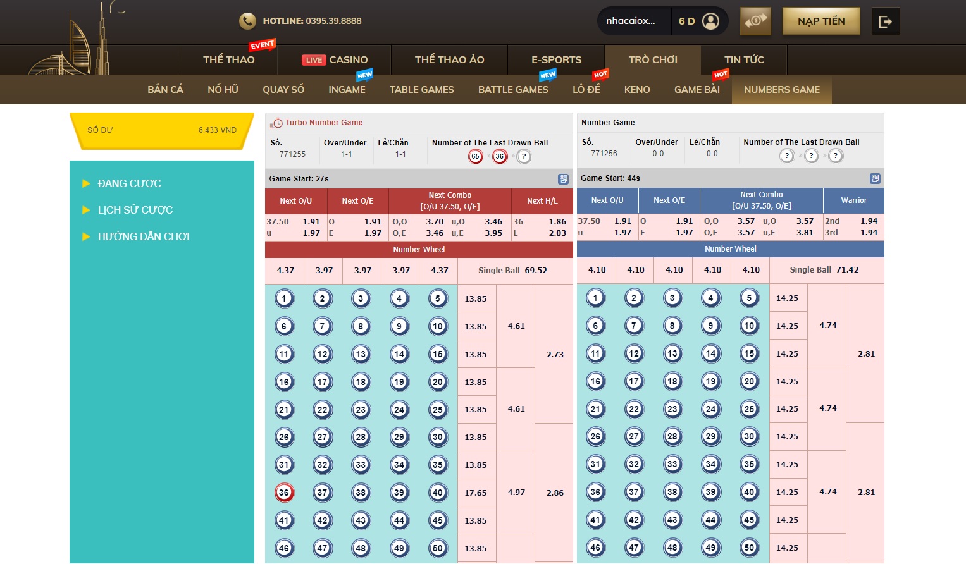
Task: Open the LIVE CASINO menu
Action: (x=335, y=59)
